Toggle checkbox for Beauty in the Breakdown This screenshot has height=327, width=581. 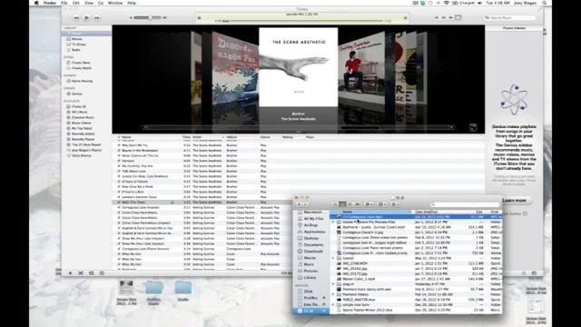pos(119,151)
